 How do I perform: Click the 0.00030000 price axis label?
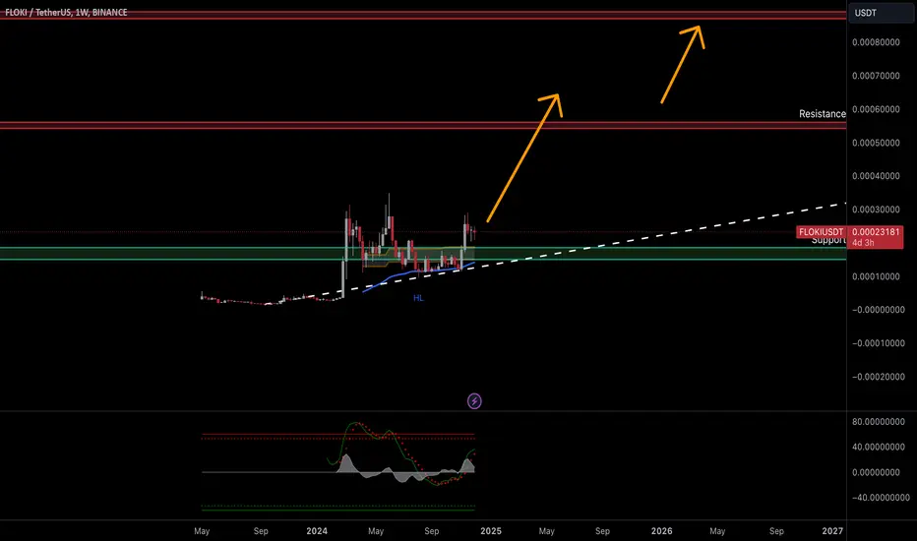pos(876,210)
